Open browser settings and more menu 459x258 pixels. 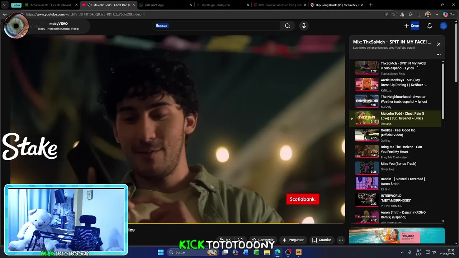point(436,14)
